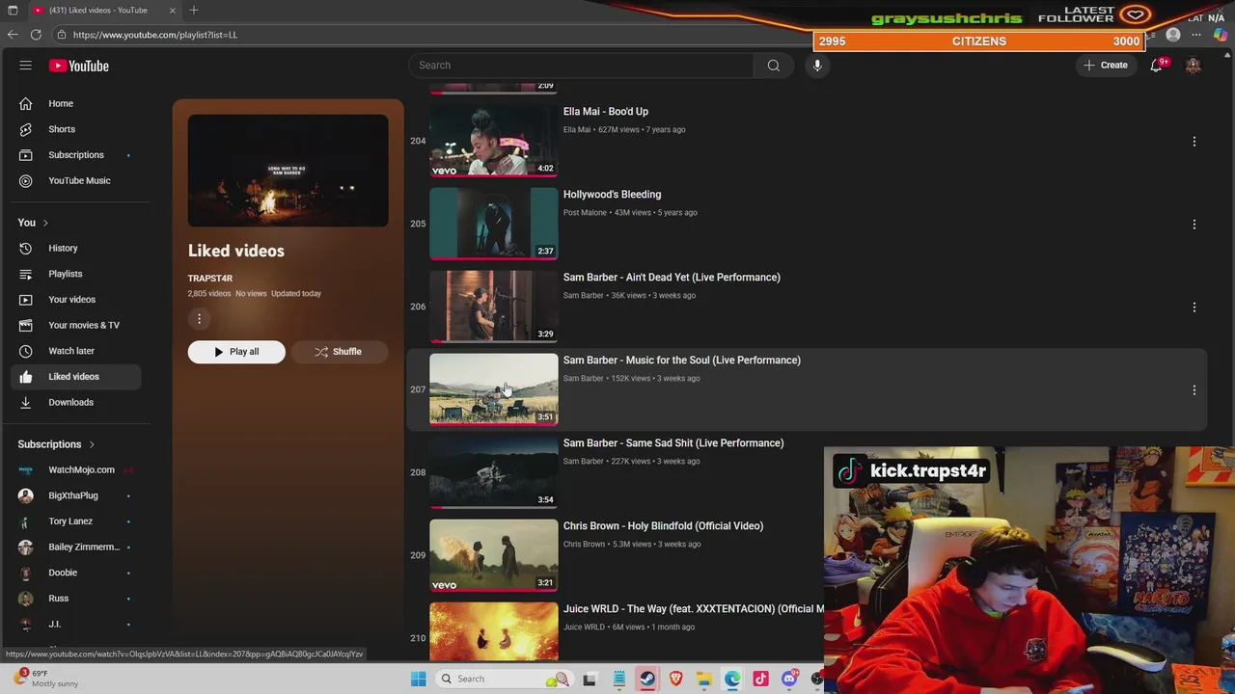Click the playlist cover image thumbnail

click(288, 171)
